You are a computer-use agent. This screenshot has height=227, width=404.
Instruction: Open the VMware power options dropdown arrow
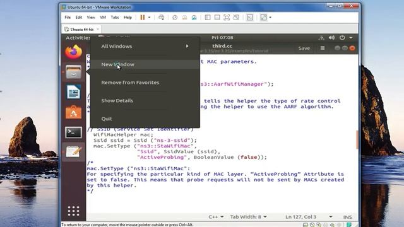pos(149,17)
